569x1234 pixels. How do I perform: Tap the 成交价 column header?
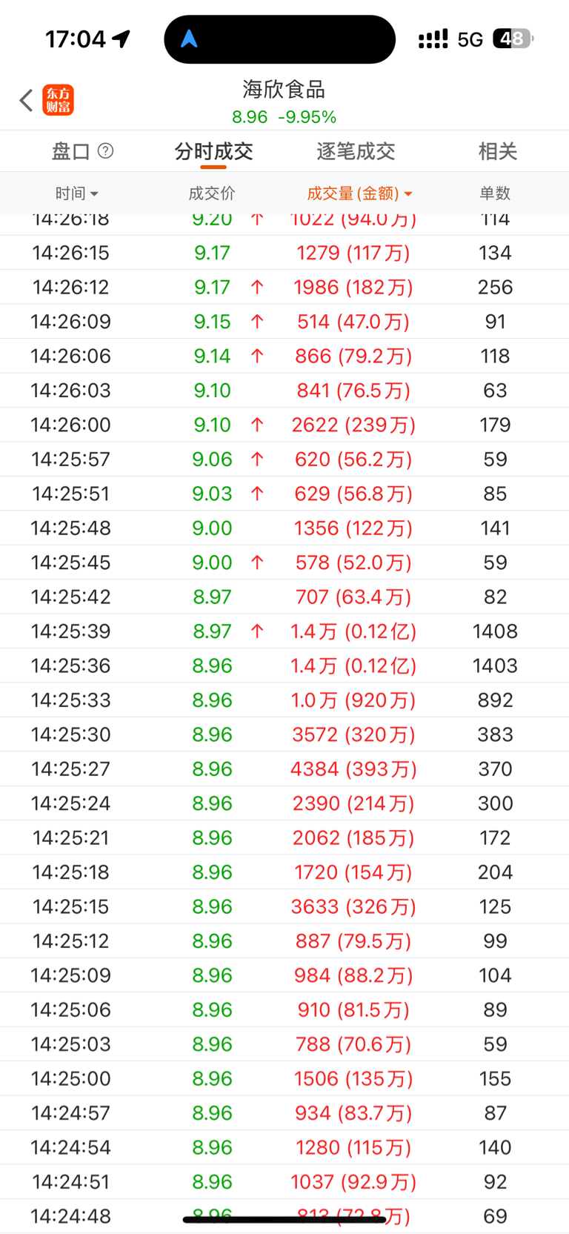(x=212, y=193)
